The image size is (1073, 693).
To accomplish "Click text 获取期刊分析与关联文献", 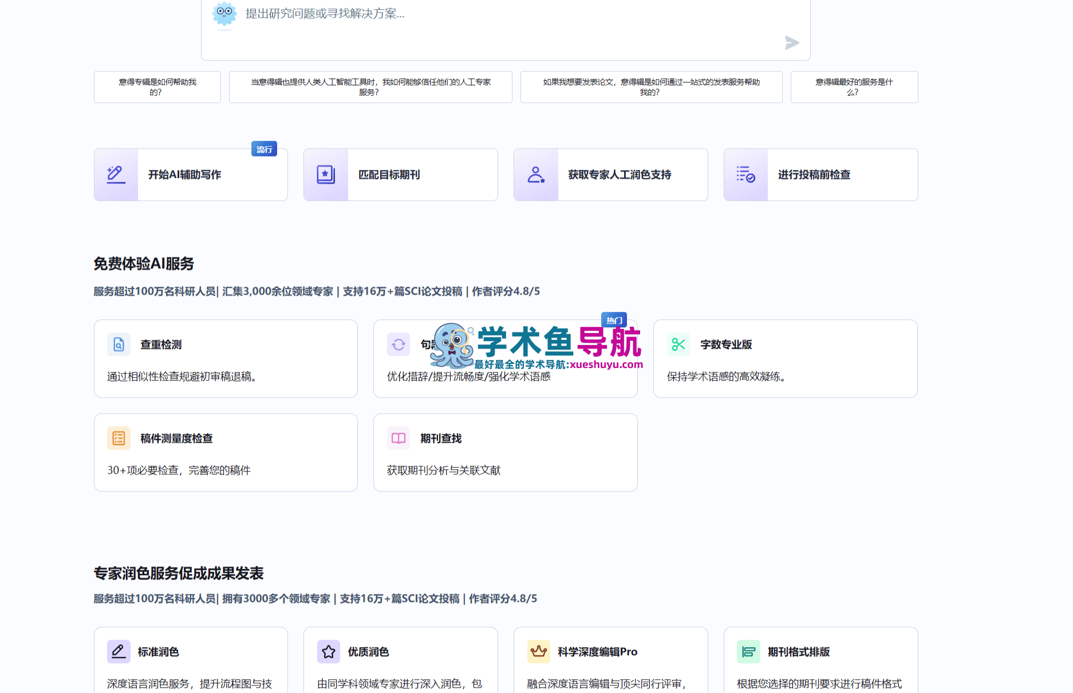I will coord(444,470).
